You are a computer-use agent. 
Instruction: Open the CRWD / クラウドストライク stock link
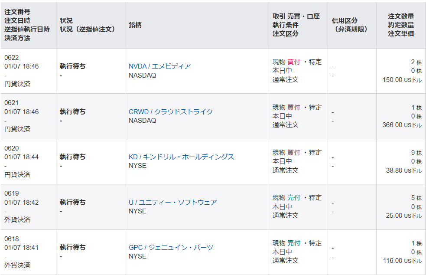(x=171, y=112)
